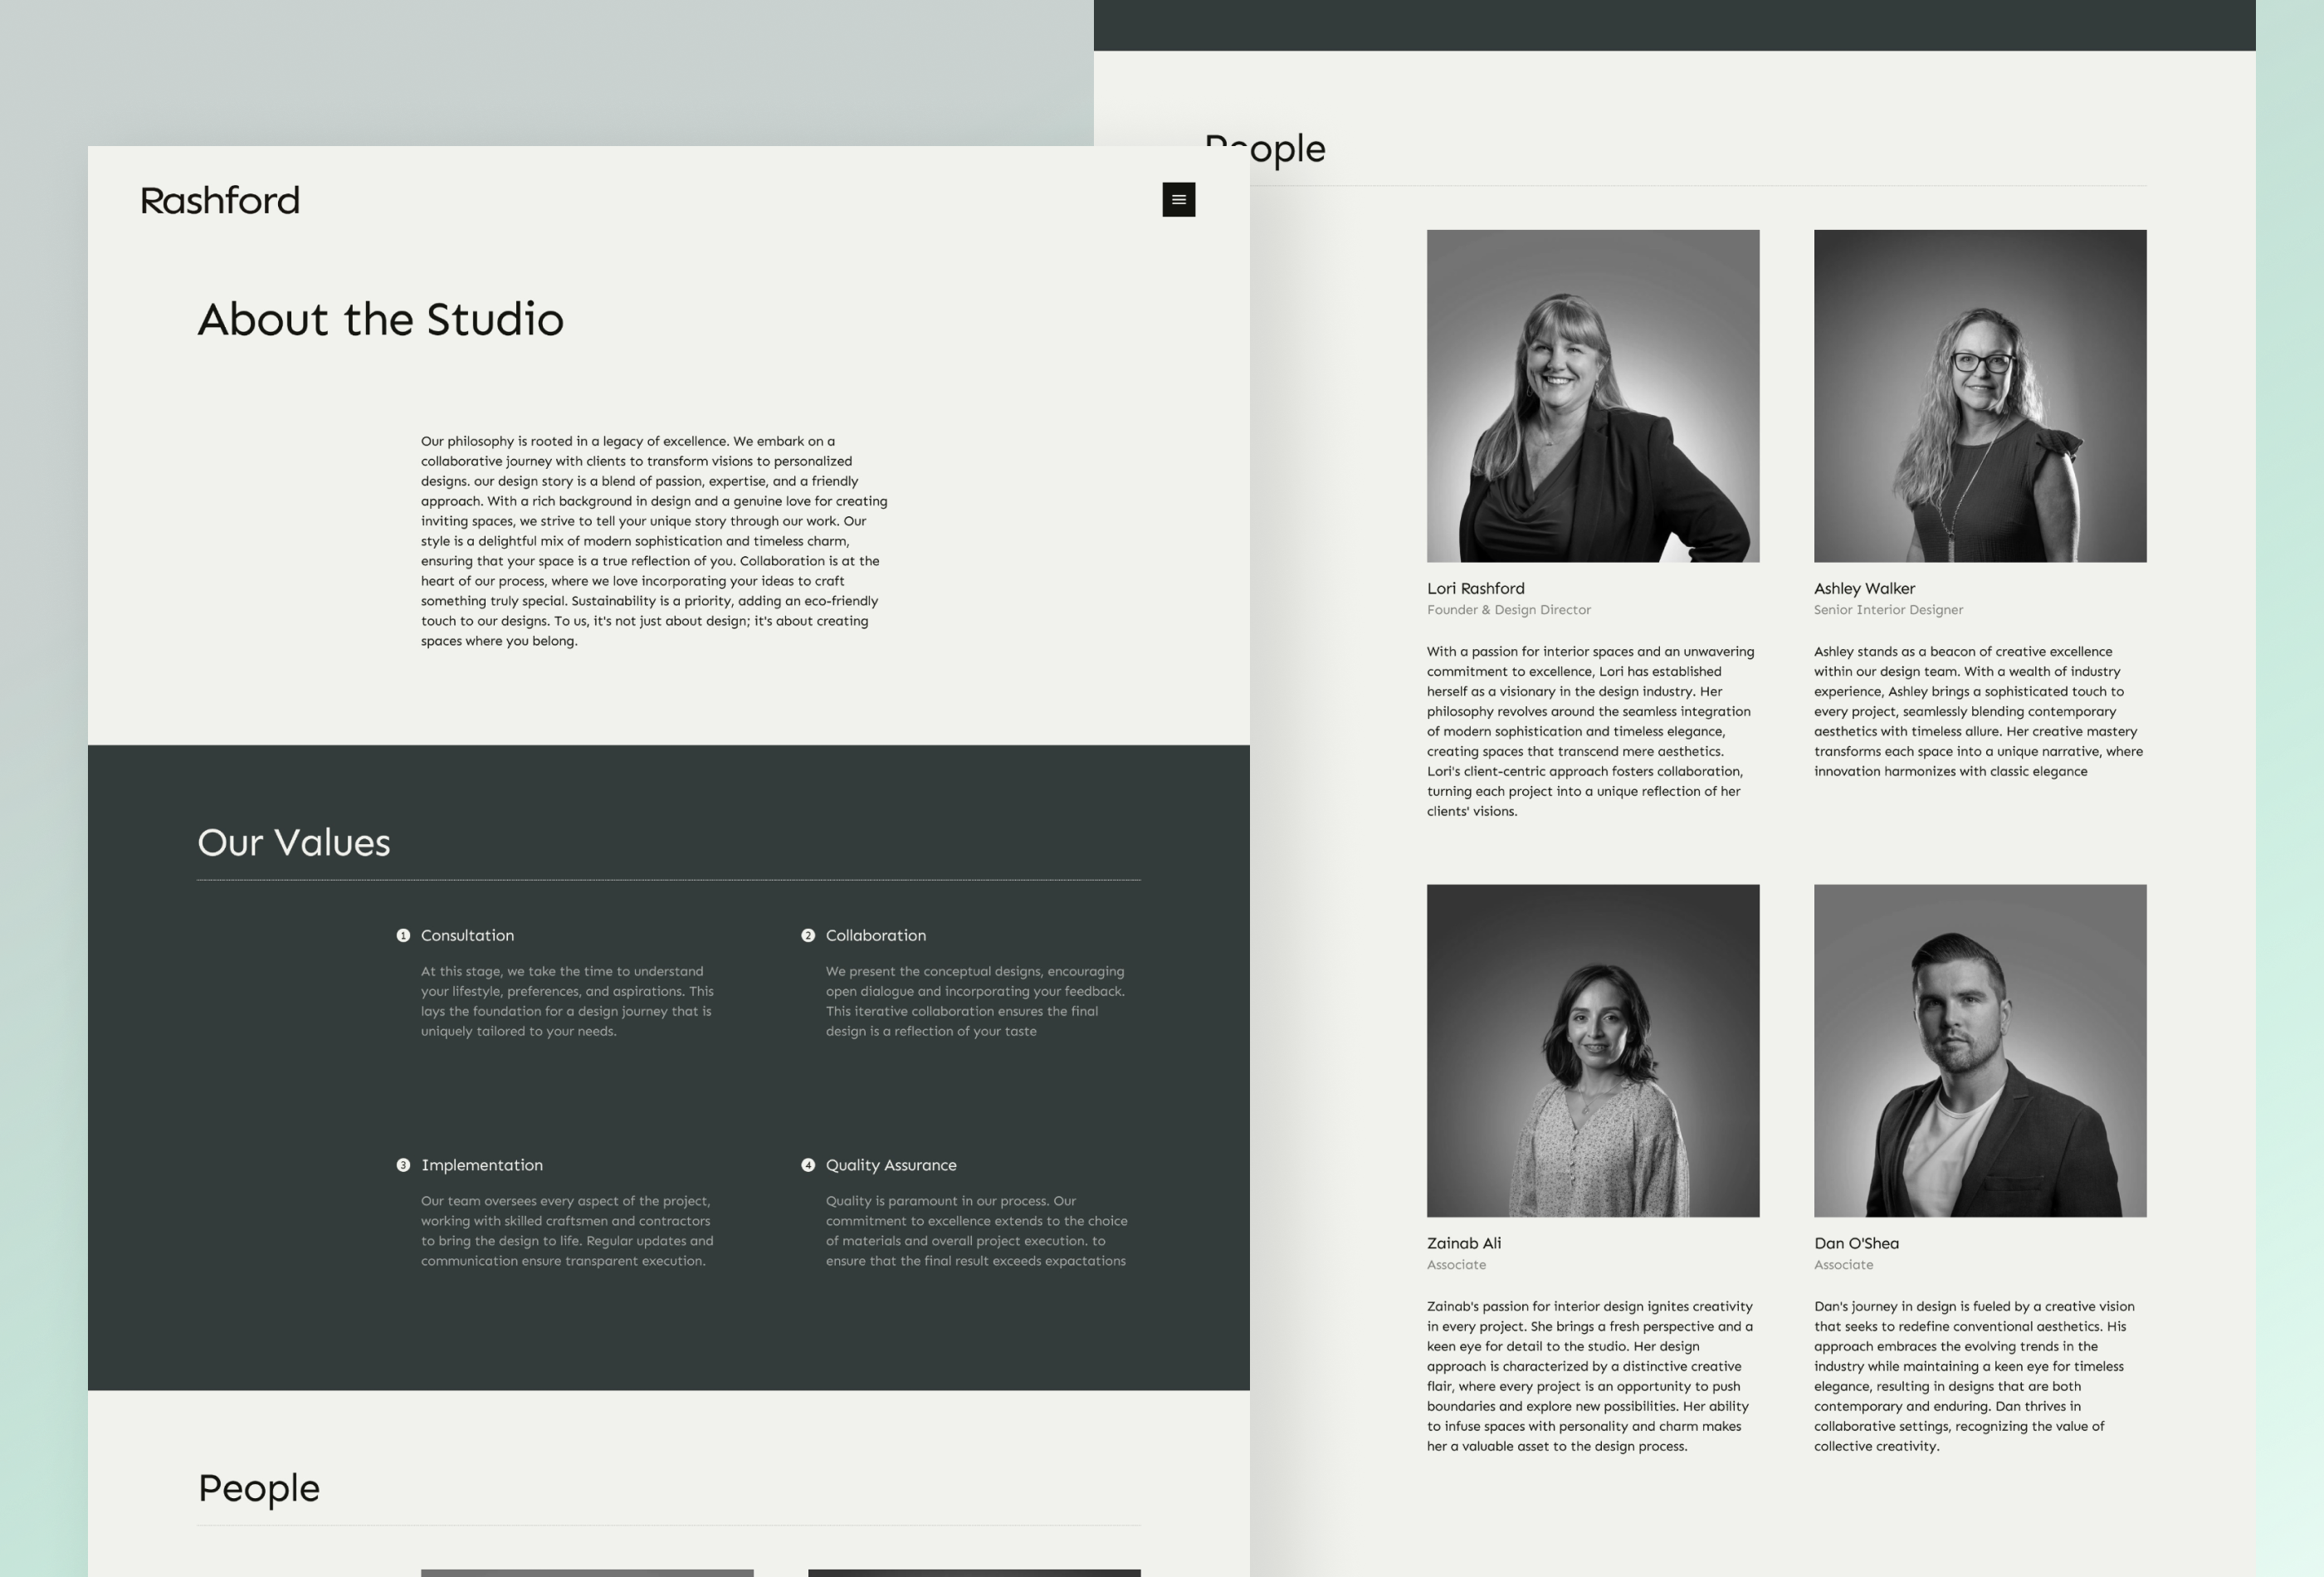Screen dimensions: 2324x1577
Task: Click the Zainab Ali name
Action: (1463, 1243)
